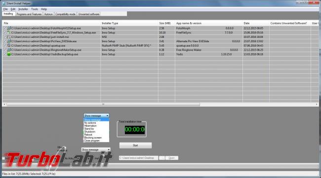Click the Desktop path input field
Image resolution: width=321 pixels, height=178 pixels.
[x=139, y=158]
